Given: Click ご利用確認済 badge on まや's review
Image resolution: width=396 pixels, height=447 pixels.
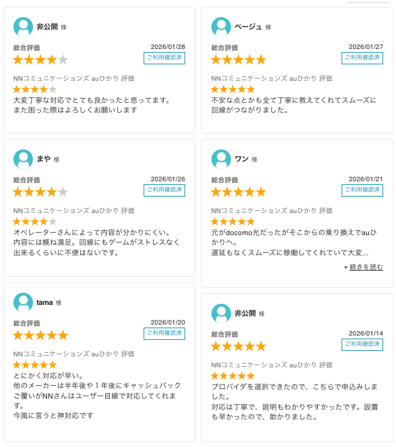Looking at the screenshot, I should [164, 190].
